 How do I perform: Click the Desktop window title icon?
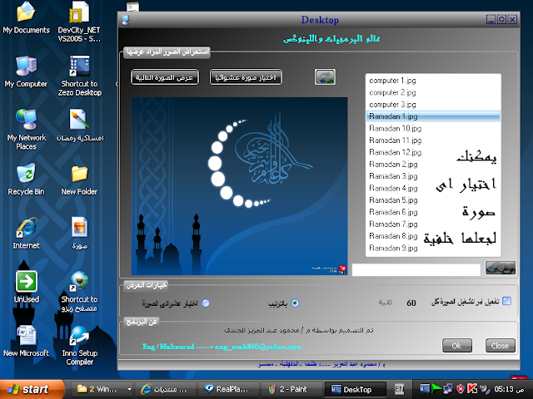click(126, 20)
